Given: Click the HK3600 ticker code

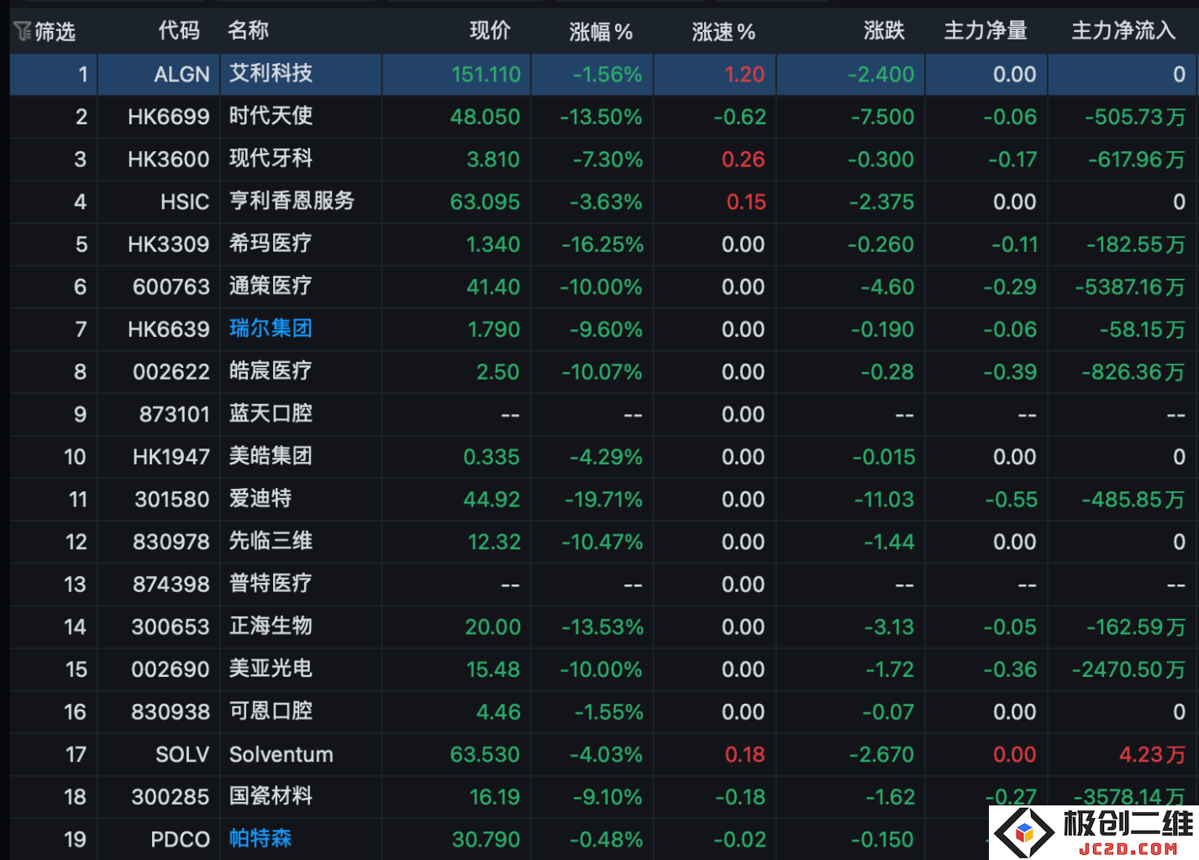Looking at the screenshot, I should click(x=168, y=160).
